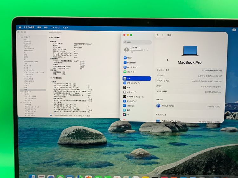Select the highlighted 電源 tree item
This screenshot has width=238, height=178.
[x=33, y=90]
